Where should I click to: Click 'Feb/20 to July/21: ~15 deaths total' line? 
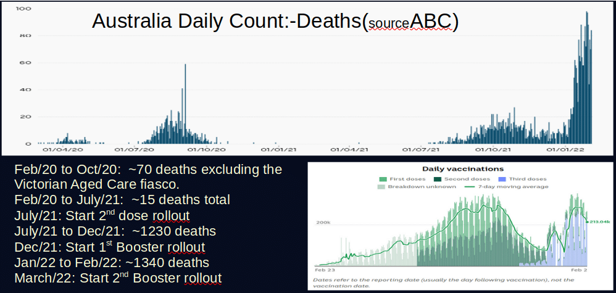pyautogui.click(x=122, y=200)
